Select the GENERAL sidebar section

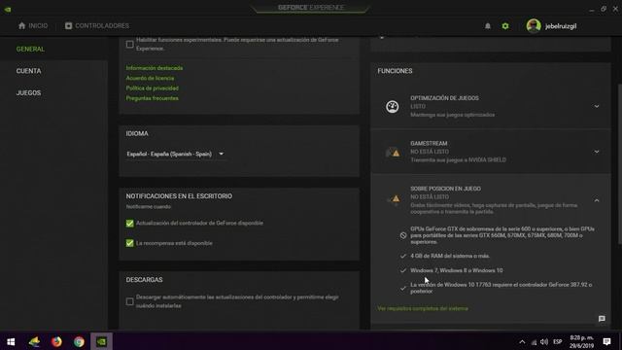(30, 50)
